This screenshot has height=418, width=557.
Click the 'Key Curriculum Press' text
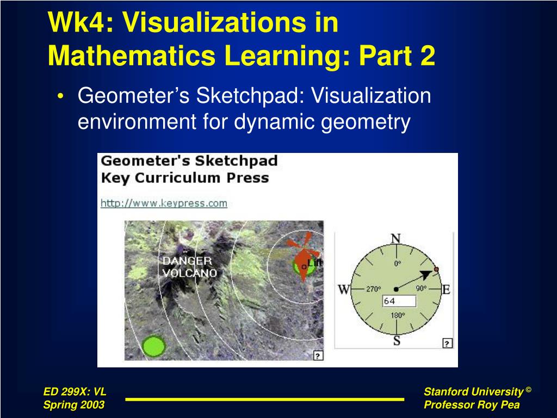185,178
